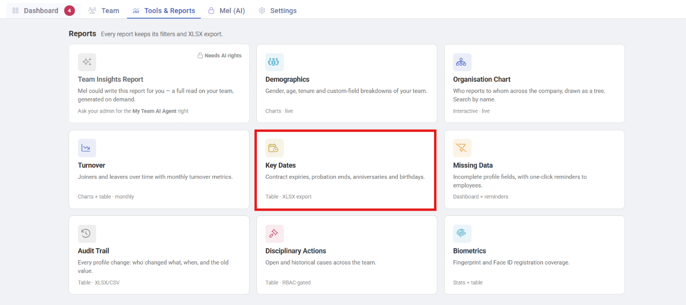The width and height of the screenshot is (686, 305).
Task: Click the Team people icon in navigation
Action: (x=93, y=11)
